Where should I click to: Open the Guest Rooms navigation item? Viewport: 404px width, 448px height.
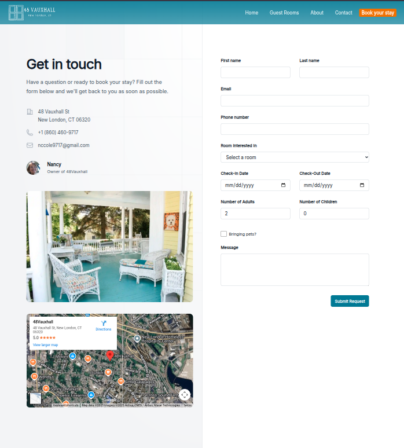click(x=284, y=13)
